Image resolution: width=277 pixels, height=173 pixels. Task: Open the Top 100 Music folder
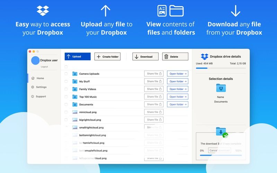[x=178, y=97]
